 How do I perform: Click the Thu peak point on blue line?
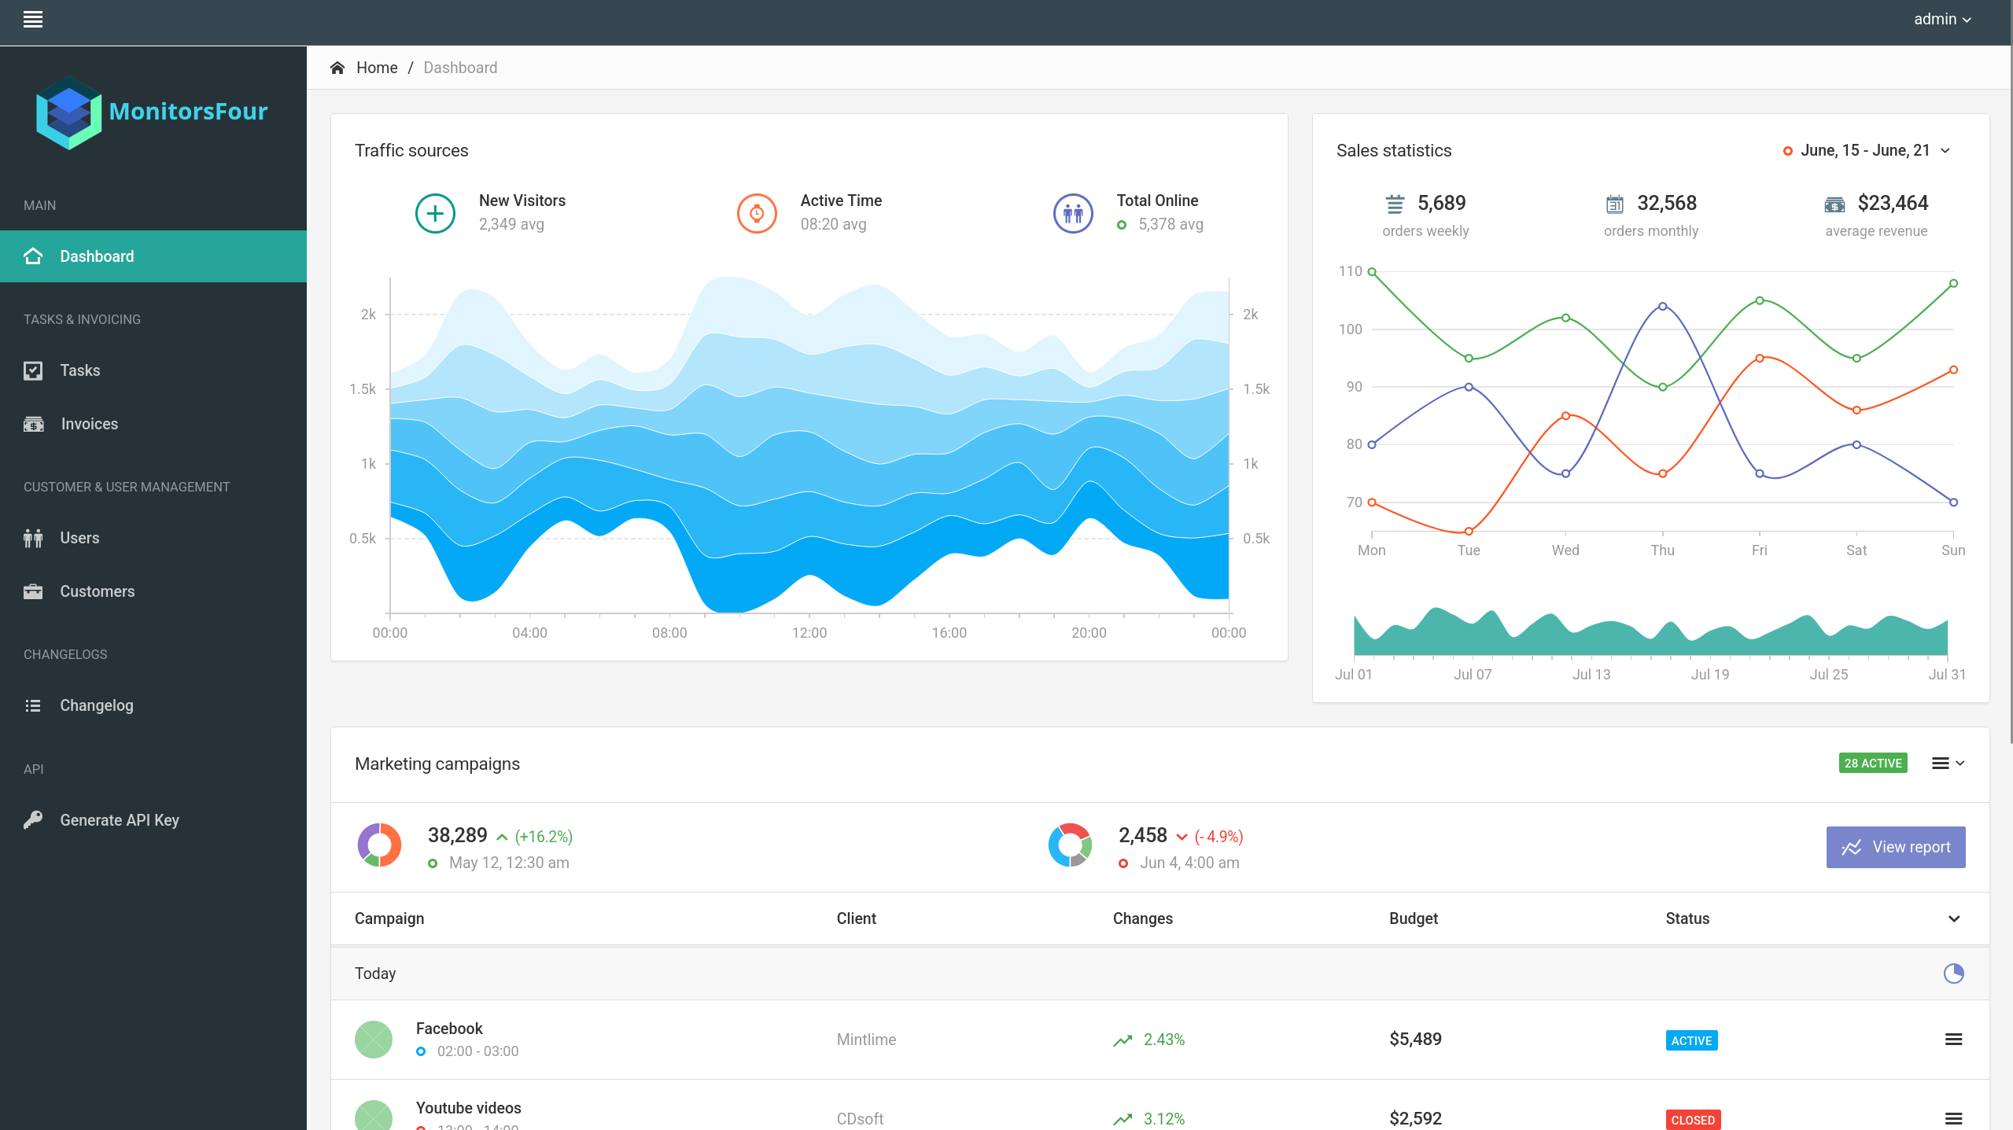pos(1662,306)
